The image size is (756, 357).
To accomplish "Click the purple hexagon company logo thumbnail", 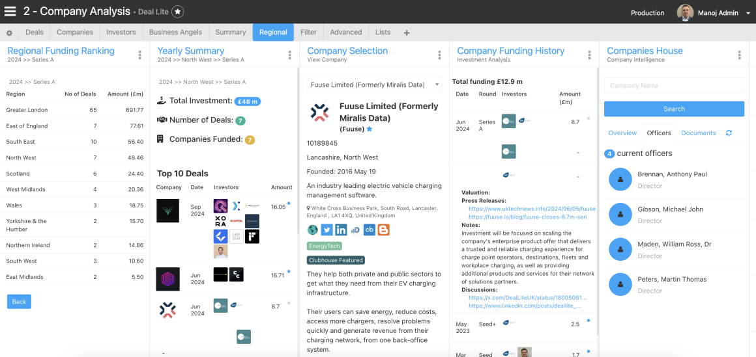I will tap(167, 279).
